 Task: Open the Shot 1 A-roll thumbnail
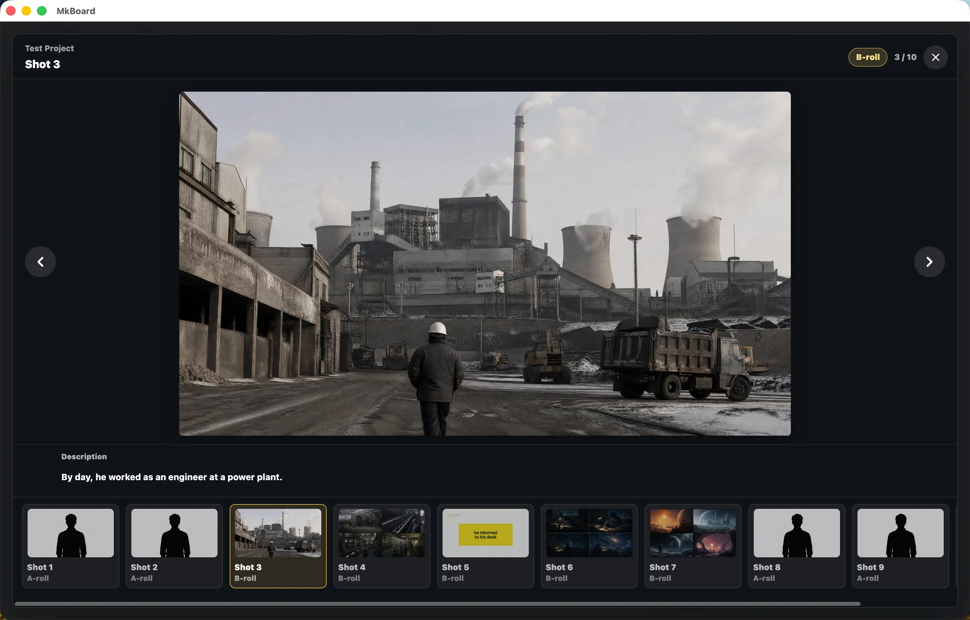[70, 546]
